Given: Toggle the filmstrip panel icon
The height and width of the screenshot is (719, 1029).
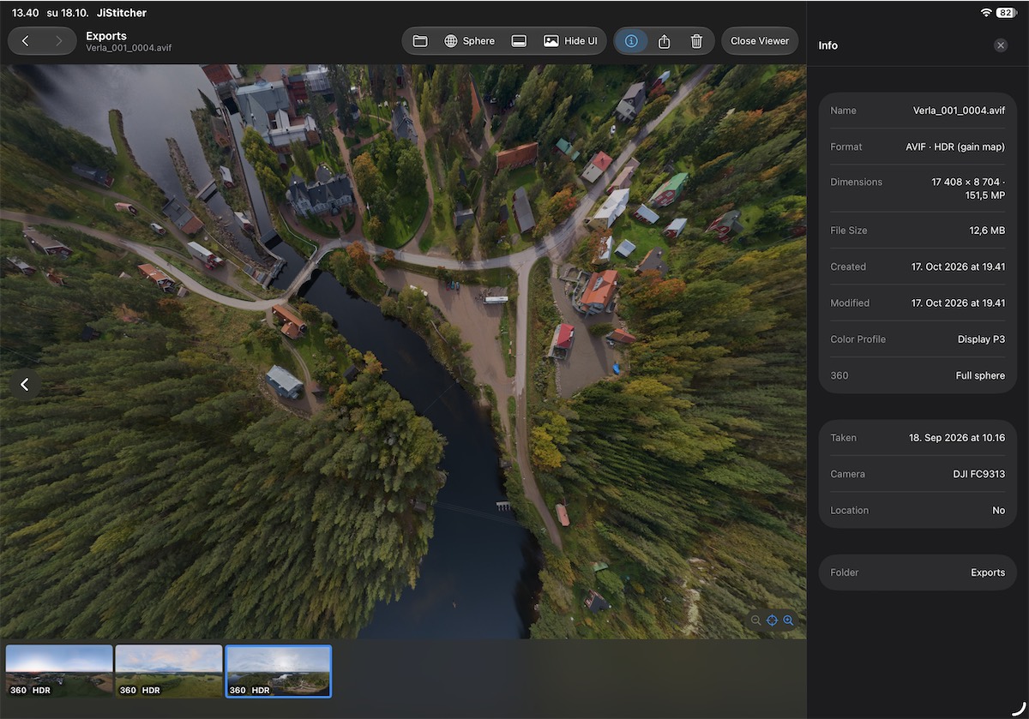Looking at the screenshot, I should point(519,41).
